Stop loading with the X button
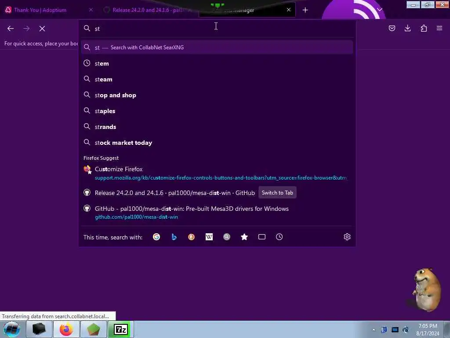 [x=42, y=29]
